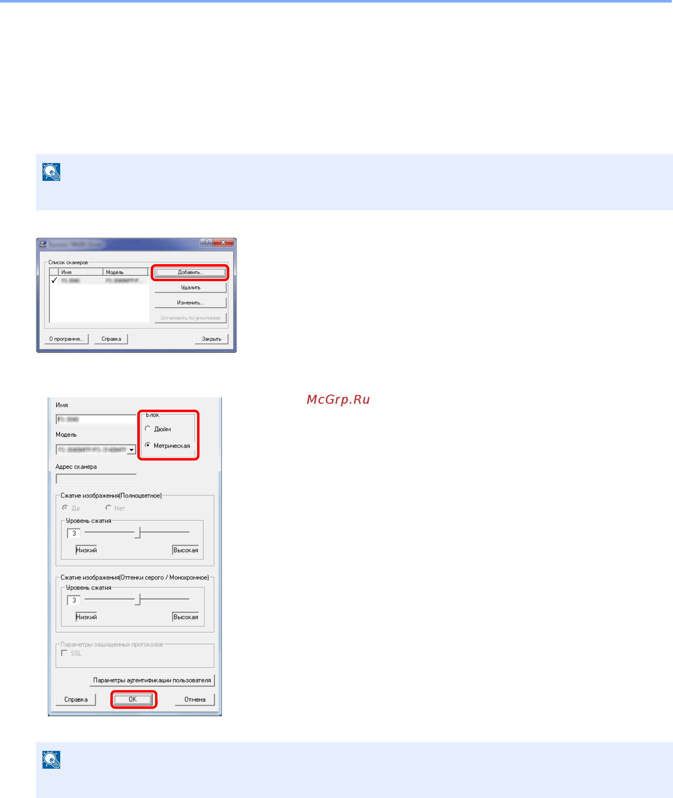Click the full-color compression level slider
This screenshot has height=798, width=673.
[x=137, y=532]
